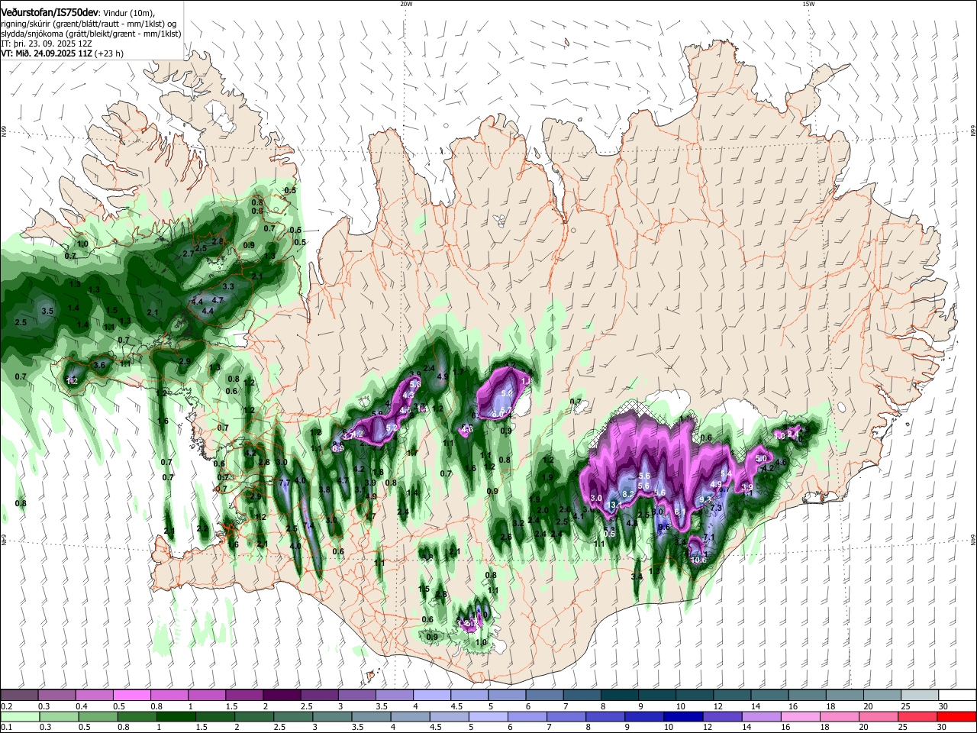This screenshot has width=977, height=733.
Task: Click the 7.3 precipitation value
Action: (x=716, y=508)
